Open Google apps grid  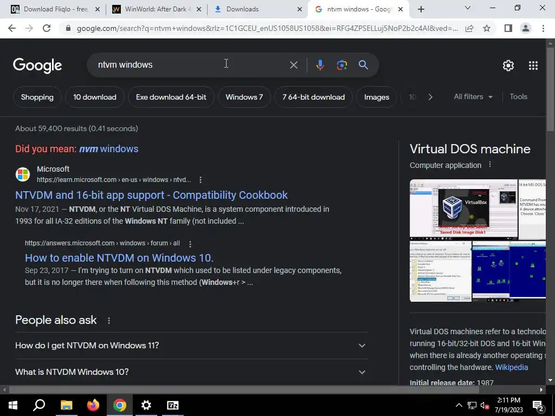(533, 66)
